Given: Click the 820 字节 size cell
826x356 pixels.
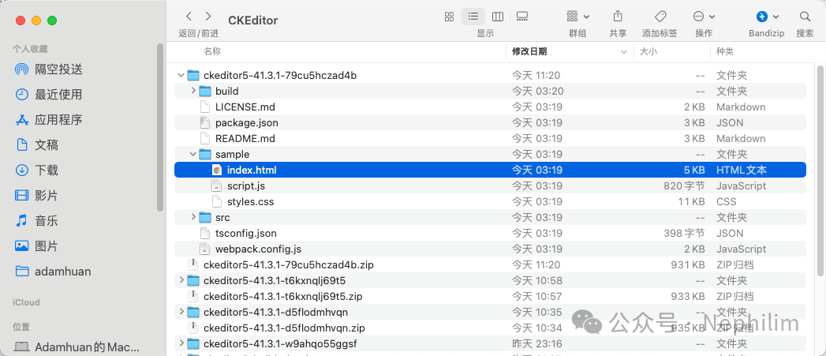Looking at the screenshot, I should (684, 186).
